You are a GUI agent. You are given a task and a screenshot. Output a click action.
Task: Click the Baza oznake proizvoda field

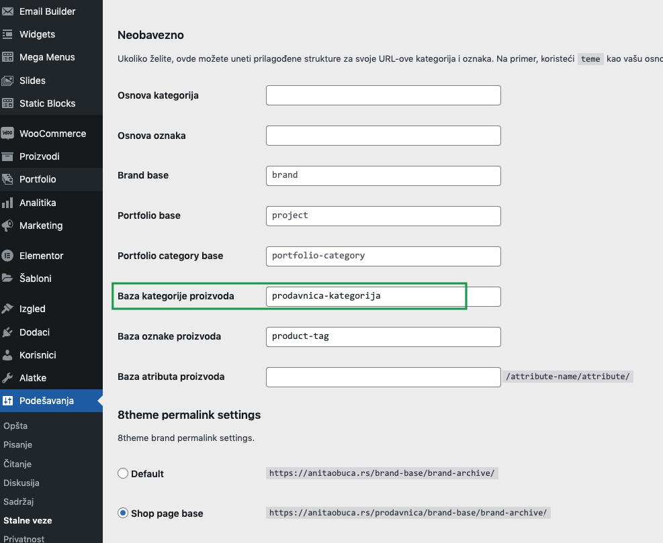pyautogui.click(x=384, y=337)
